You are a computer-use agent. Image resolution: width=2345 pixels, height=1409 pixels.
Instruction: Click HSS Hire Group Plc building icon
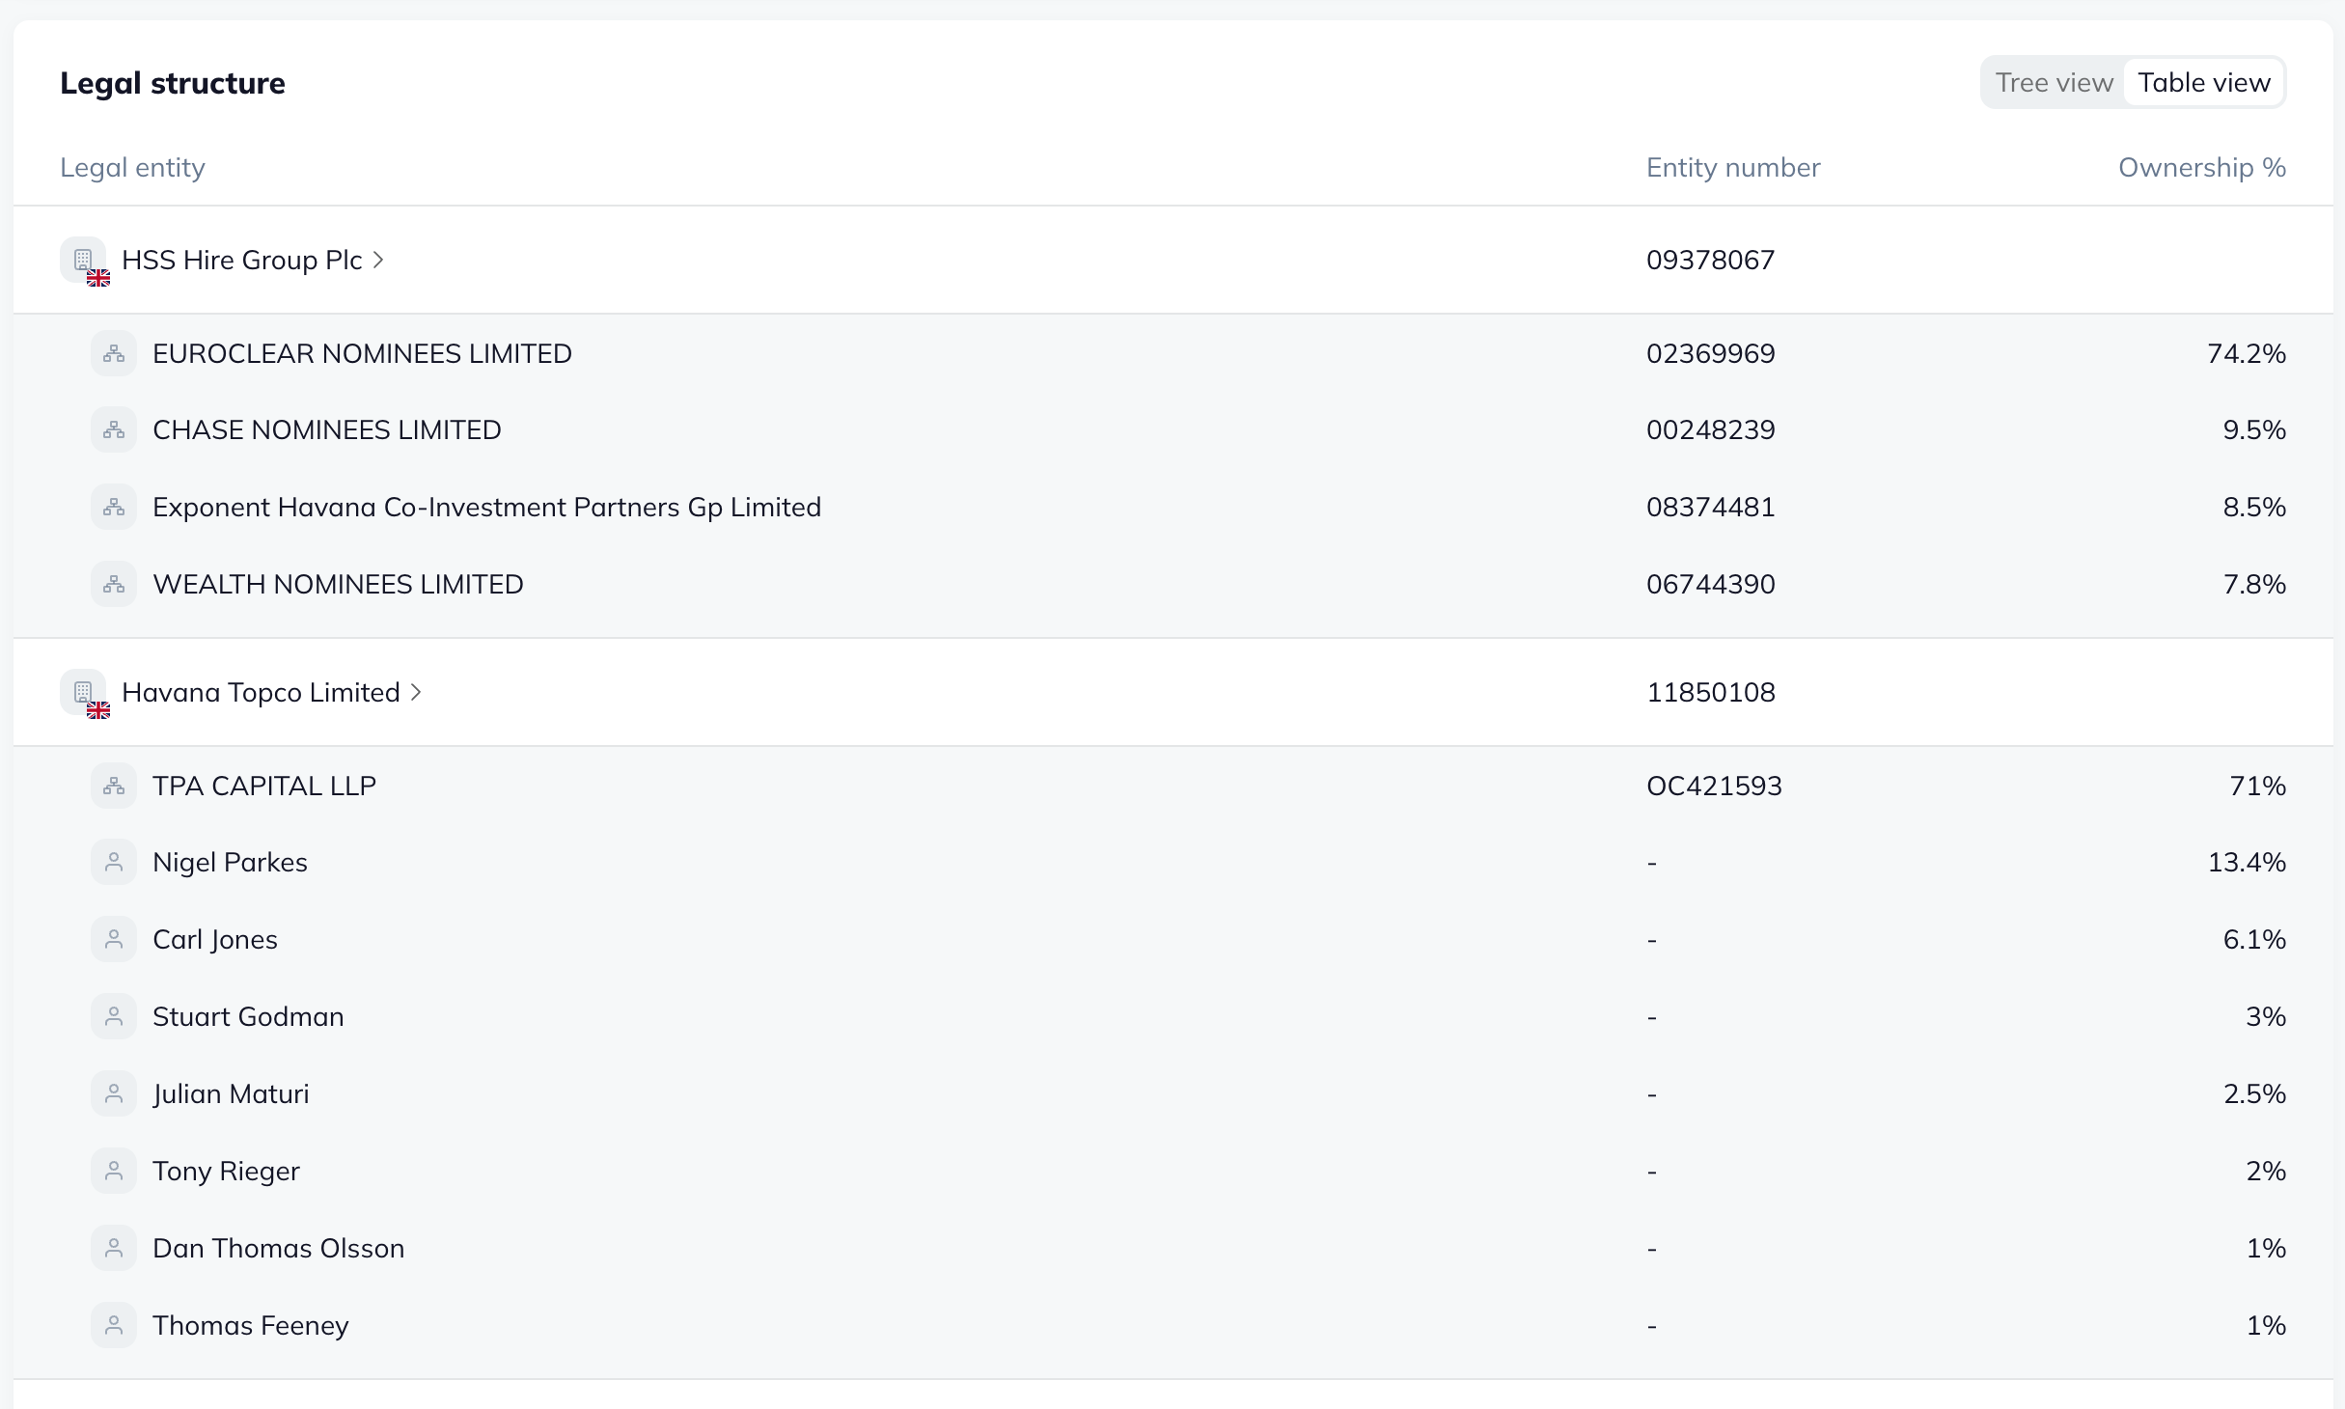(x=83, y=260)
